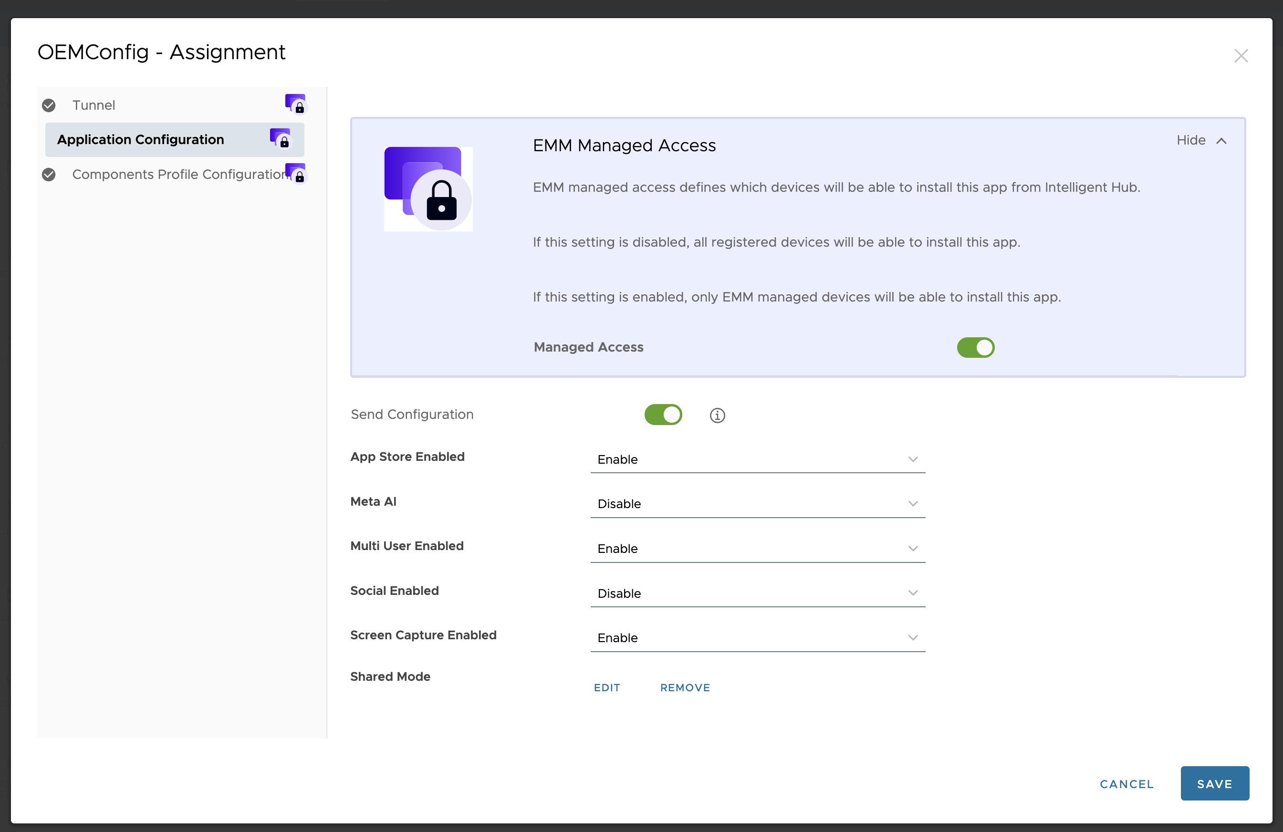1283x832 pixels.
Task: Open Social Enabled dropdown
Action: pos(757,593)
